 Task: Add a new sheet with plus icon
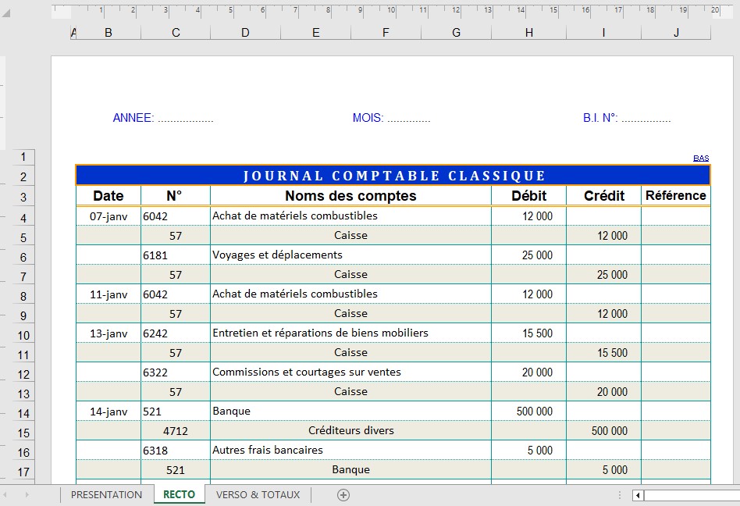click(x=343, y=494)
